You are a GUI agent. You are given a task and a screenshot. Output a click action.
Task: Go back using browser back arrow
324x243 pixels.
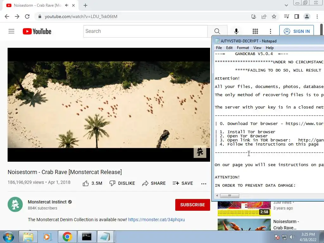(7, 16)
